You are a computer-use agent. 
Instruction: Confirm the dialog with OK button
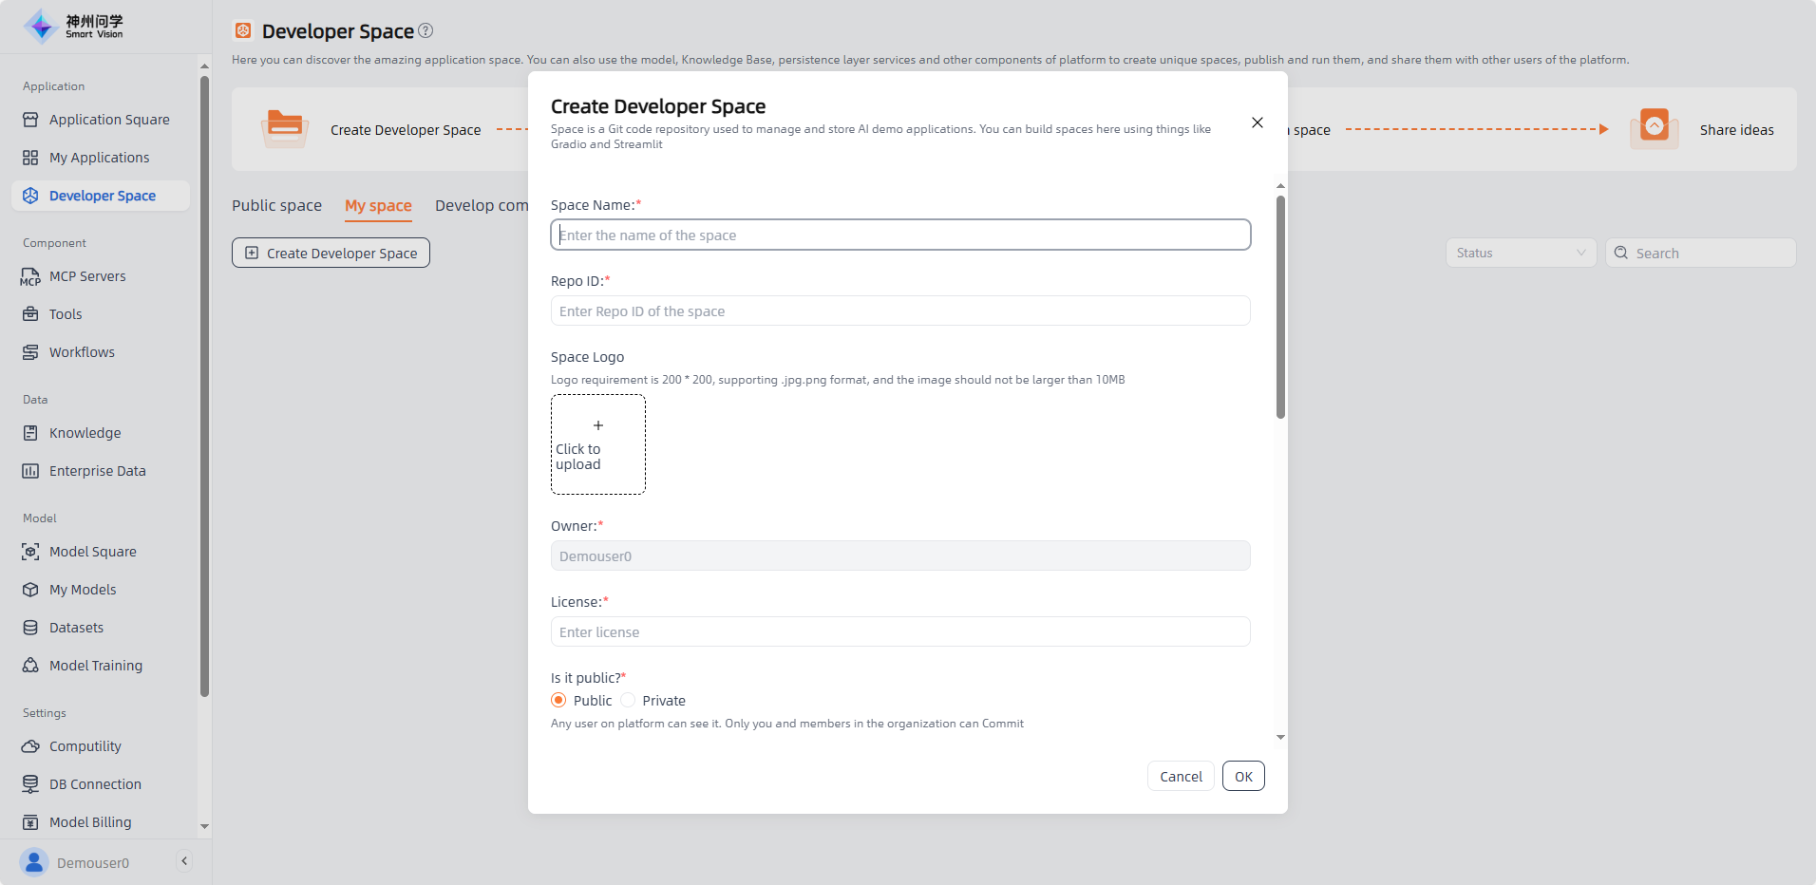1242,776
